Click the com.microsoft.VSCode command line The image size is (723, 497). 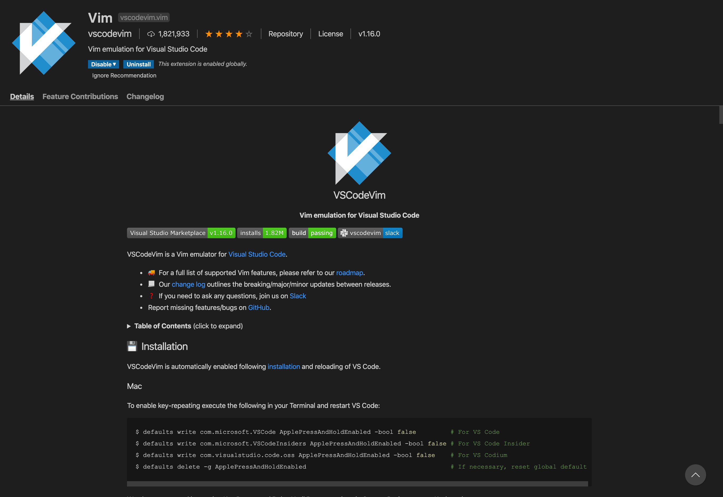276,432
